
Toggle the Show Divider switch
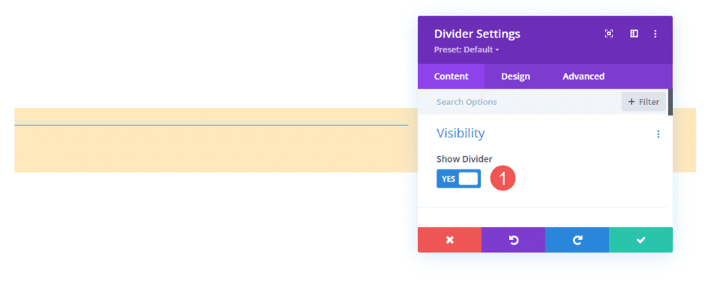[x=458, y=179]
